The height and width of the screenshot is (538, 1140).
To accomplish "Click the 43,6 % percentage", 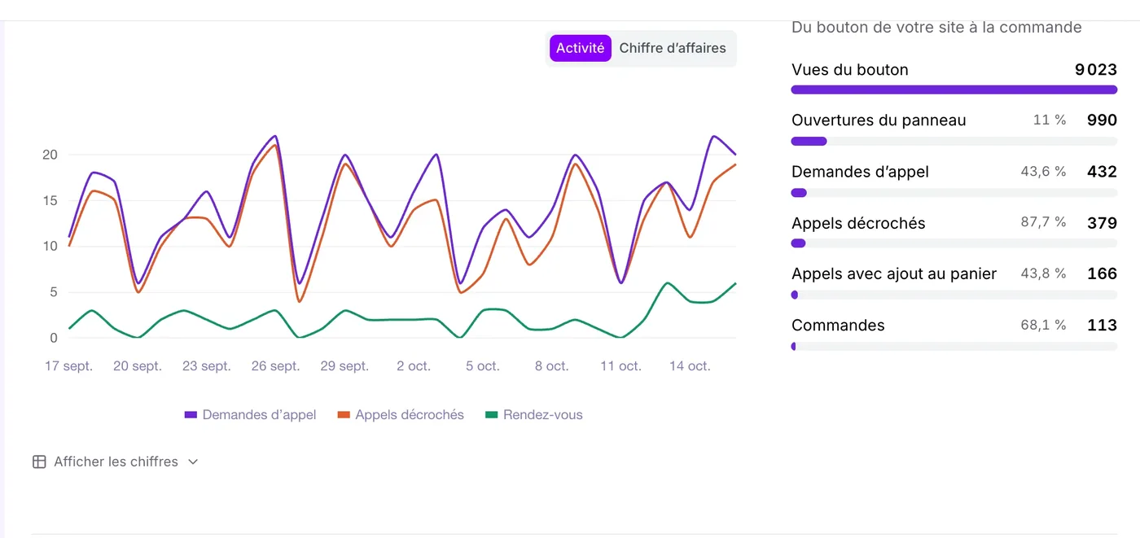I will coord(1043,172).
